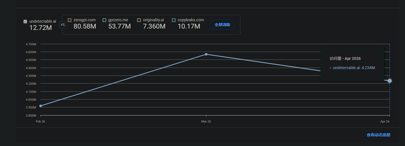This screenshot has height=146, width=405.
Task: Click the 3.800M y-axis label
Action: [x=31, y=116]
